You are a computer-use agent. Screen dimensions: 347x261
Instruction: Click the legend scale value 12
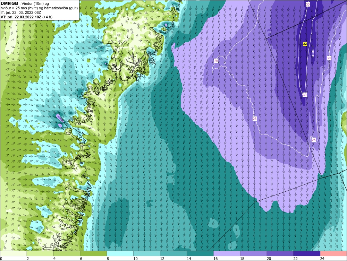click(162, 259)
